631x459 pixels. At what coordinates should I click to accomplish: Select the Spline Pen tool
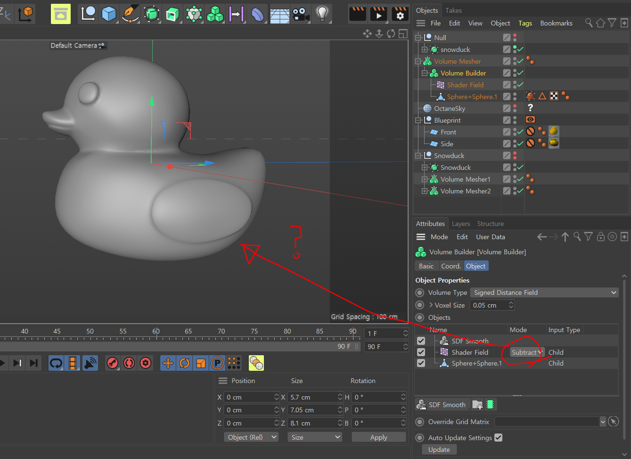tap(130, 14)
